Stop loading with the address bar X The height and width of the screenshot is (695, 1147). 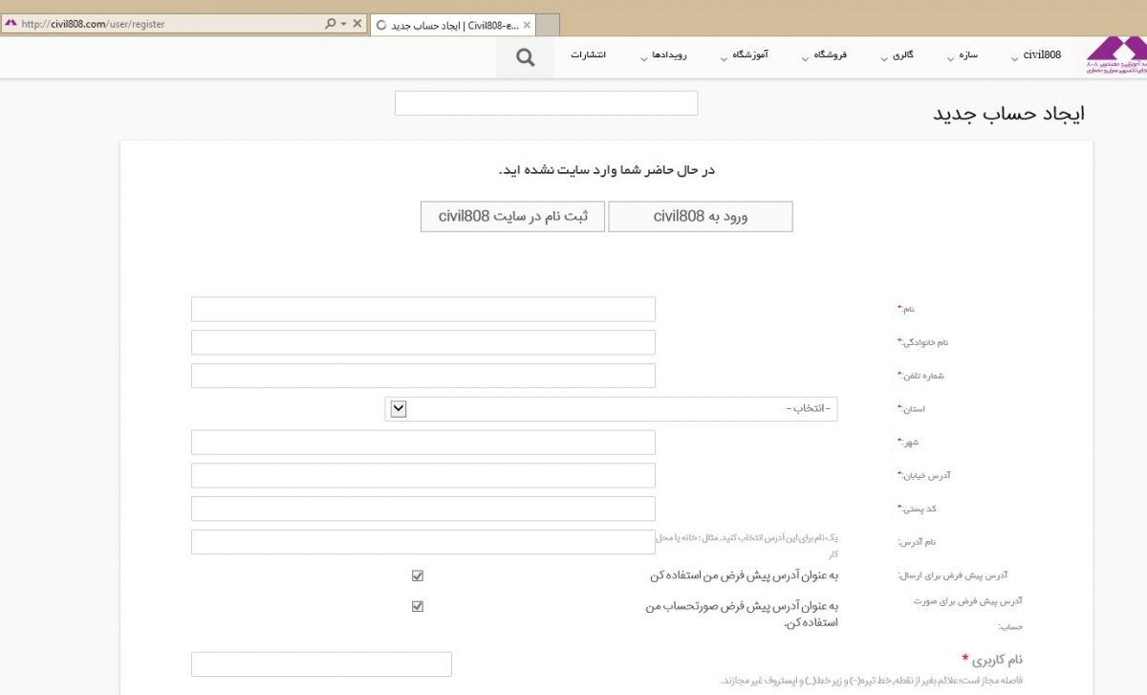pos(357,24)
